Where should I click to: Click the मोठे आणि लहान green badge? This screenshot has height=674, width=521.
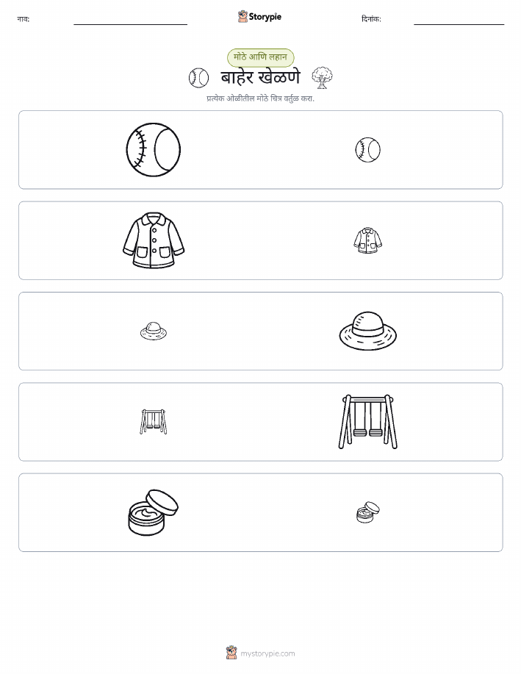pyautogui.click(x=260, y=57)
